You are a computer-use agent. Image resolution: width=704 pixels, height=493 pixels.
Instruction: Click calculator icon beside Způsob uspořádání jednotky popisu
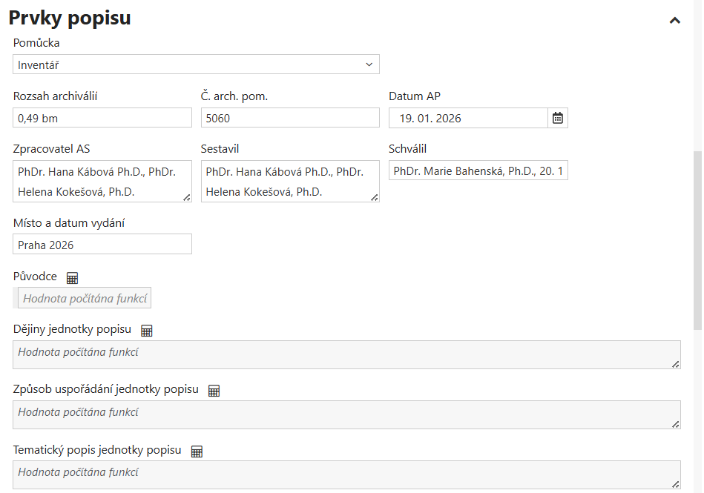[x=214, y=391]
